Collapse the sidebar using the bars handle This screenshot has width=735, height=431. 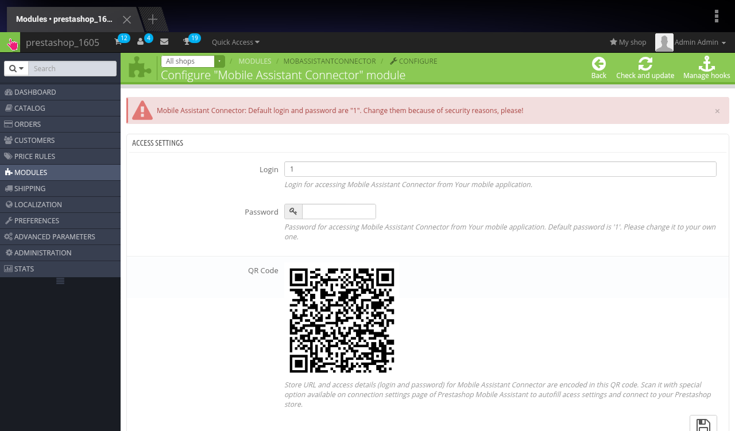point(60,281)
